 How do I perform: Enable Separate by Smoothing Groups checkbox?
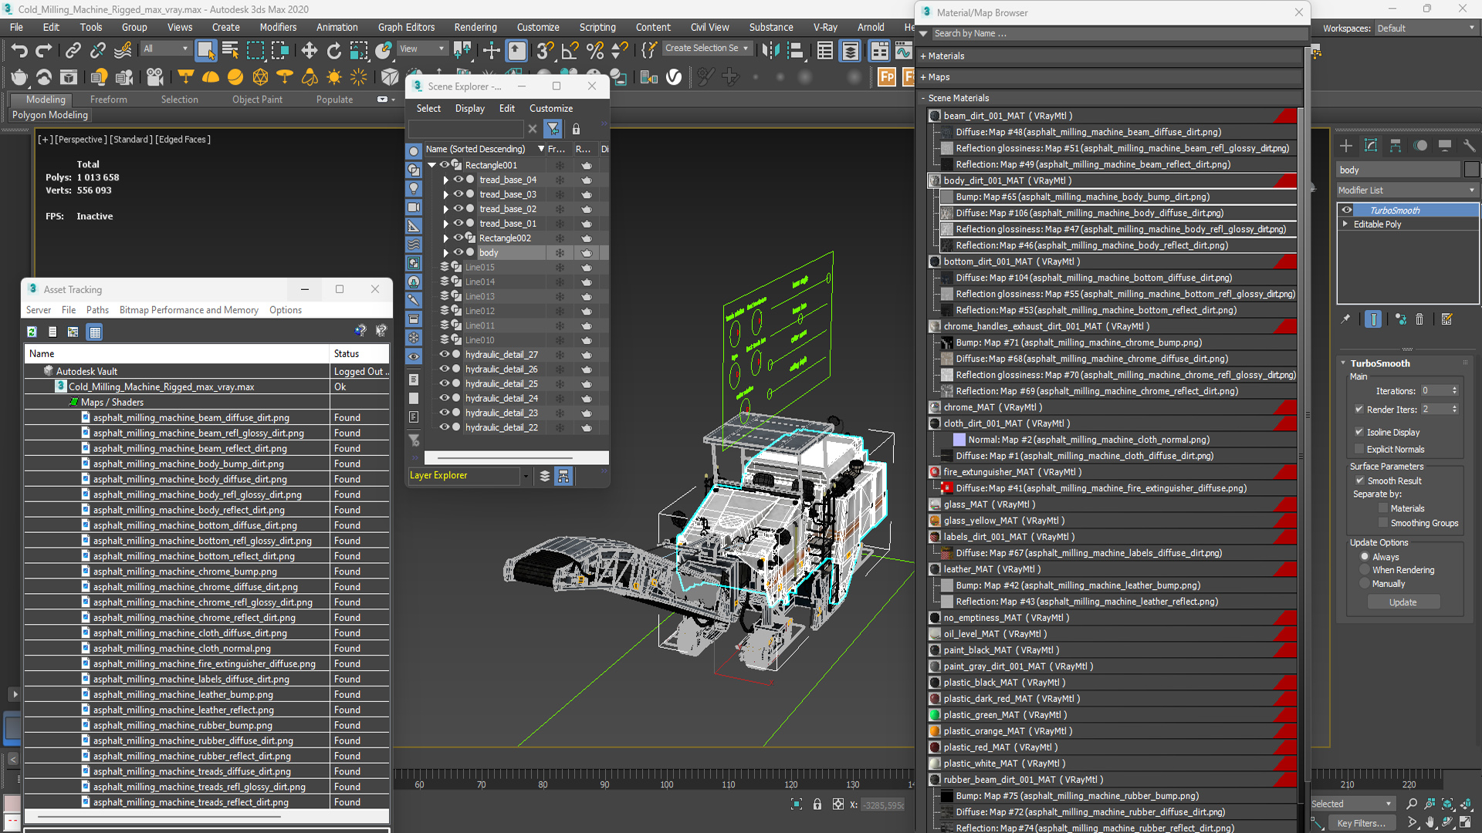click(x=1383, y=523)
